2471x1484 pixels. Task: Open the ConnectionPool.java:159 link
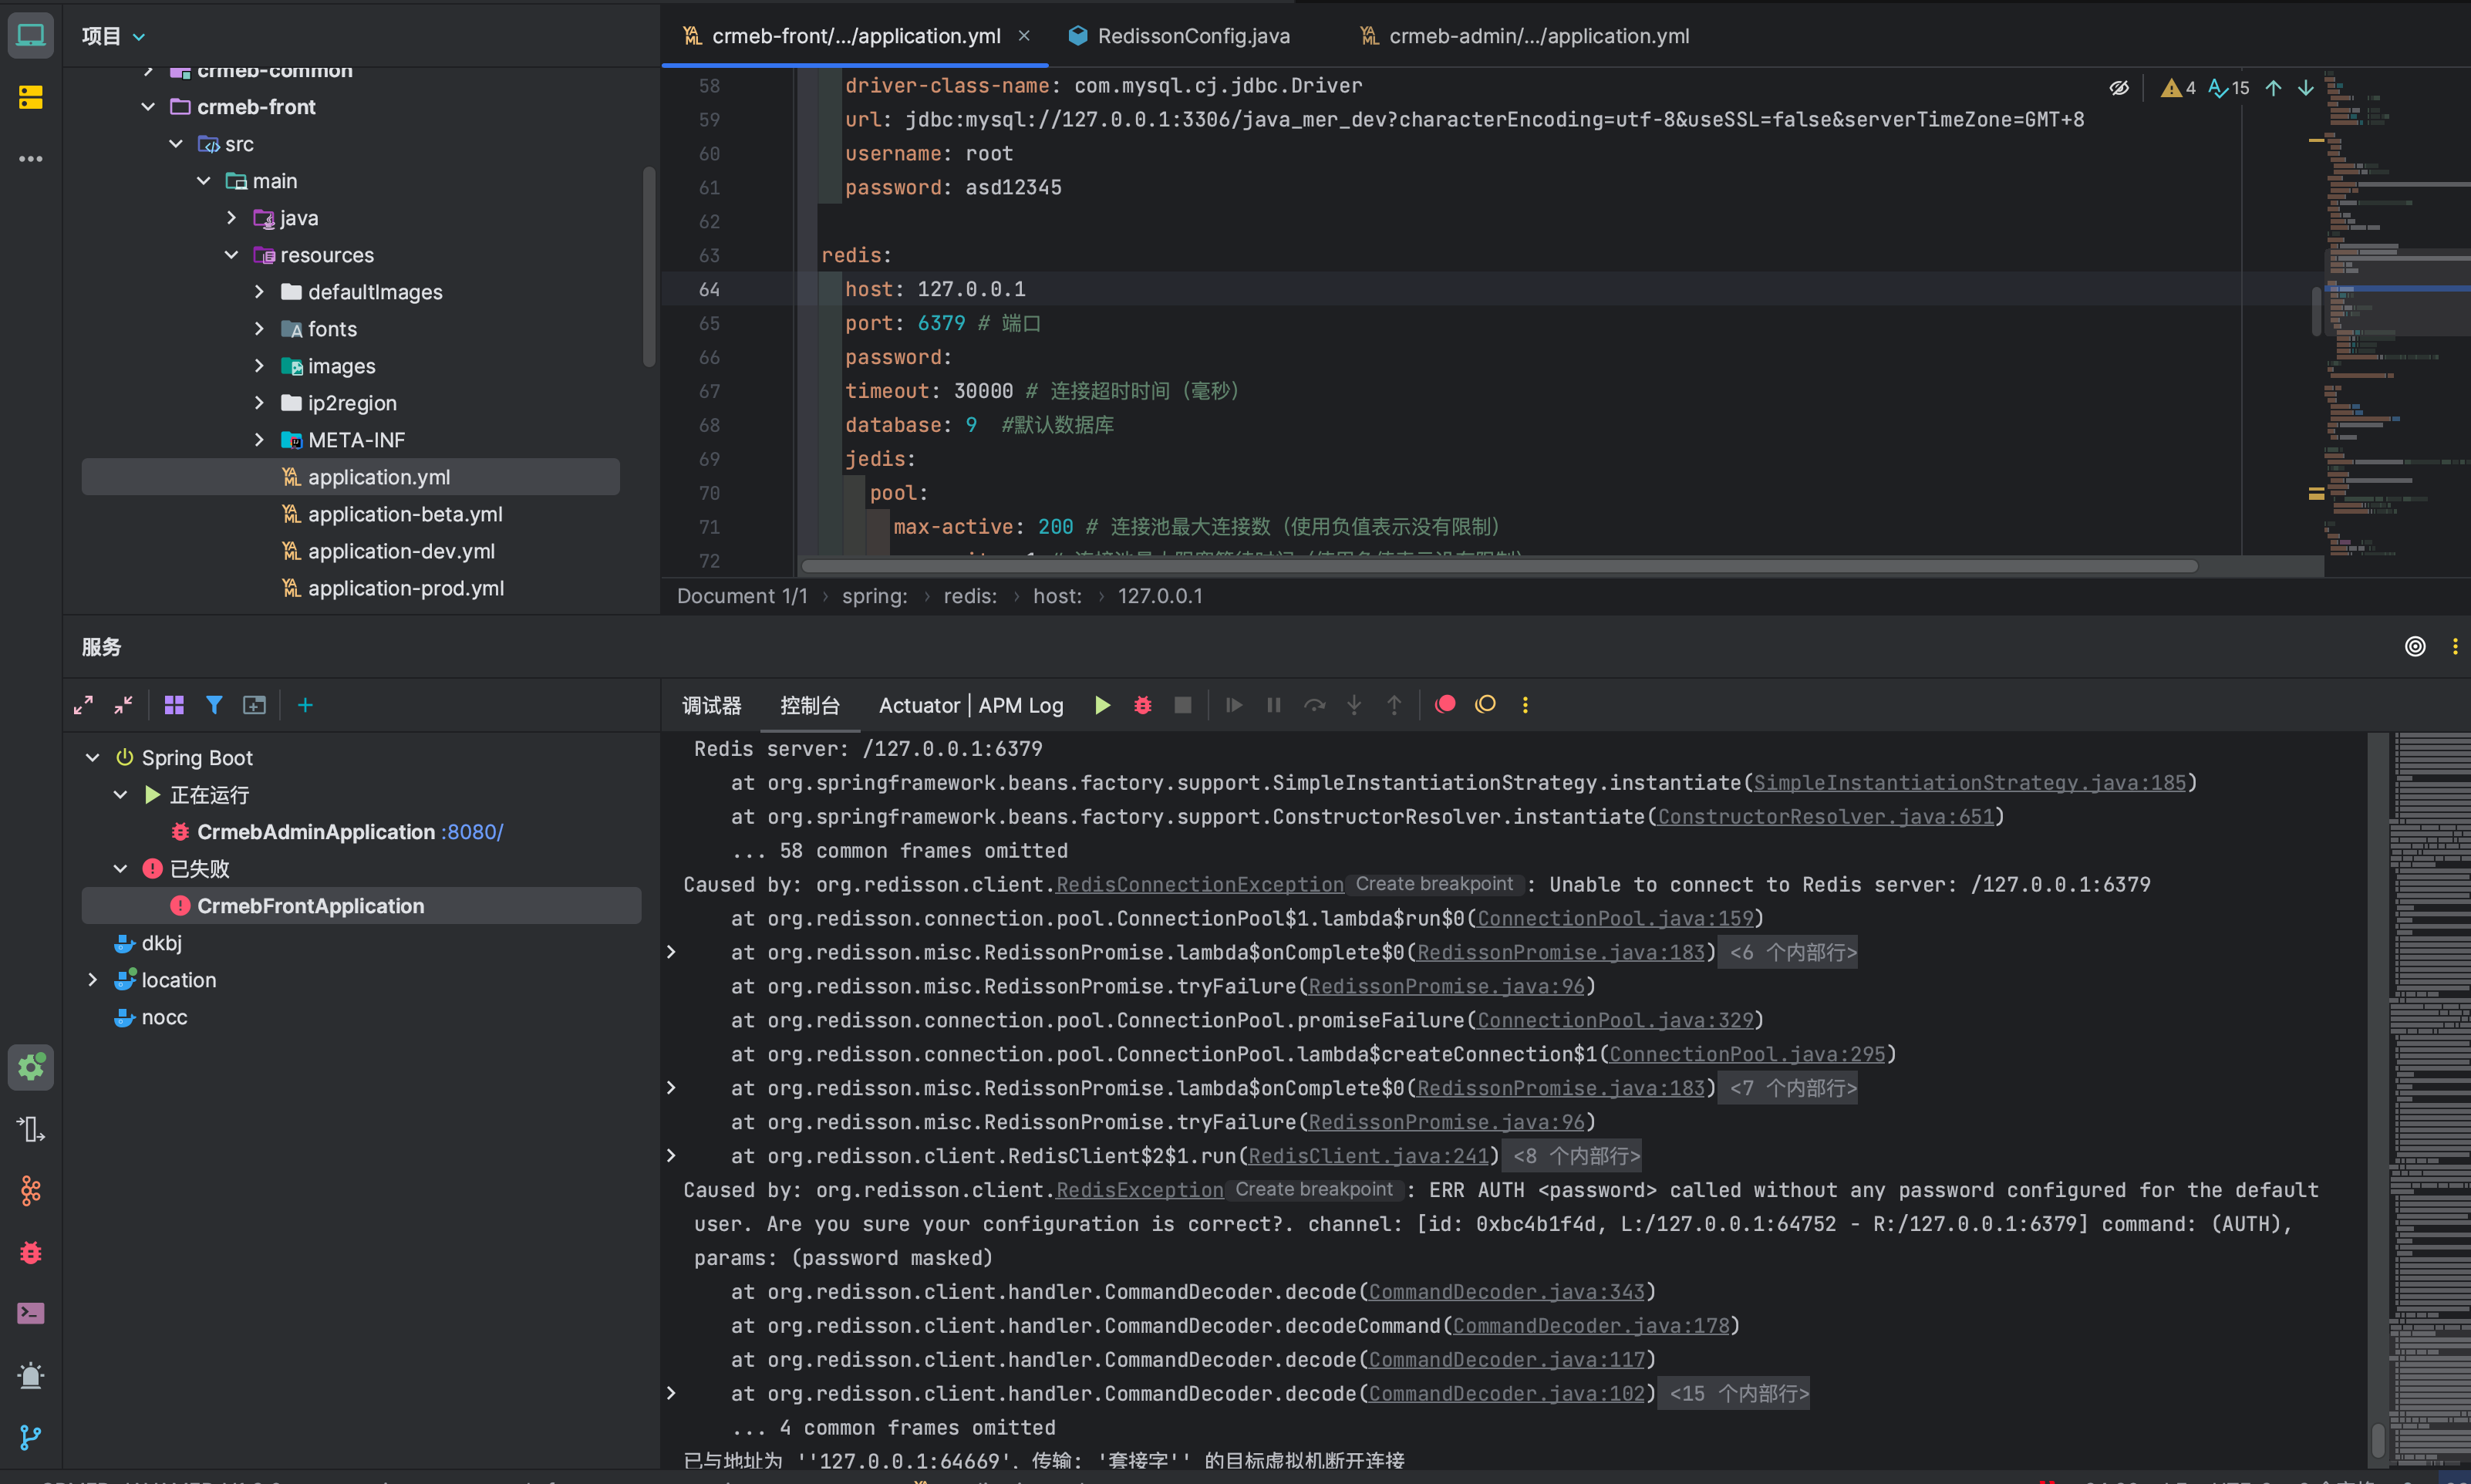pos(1616,918)
